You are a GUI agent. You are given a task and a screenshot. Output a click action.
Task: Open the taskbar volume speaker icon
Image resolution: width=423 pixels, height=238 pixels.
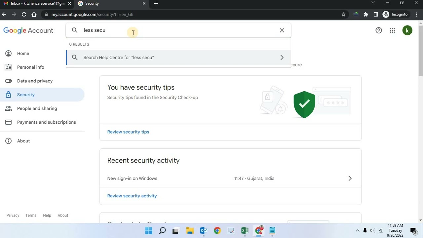click(373, 231)
